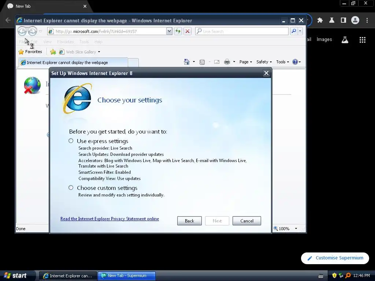Click the IE forward navigation arrow
Viewport: 375px width, 281px height.
[x=33, y=31]
